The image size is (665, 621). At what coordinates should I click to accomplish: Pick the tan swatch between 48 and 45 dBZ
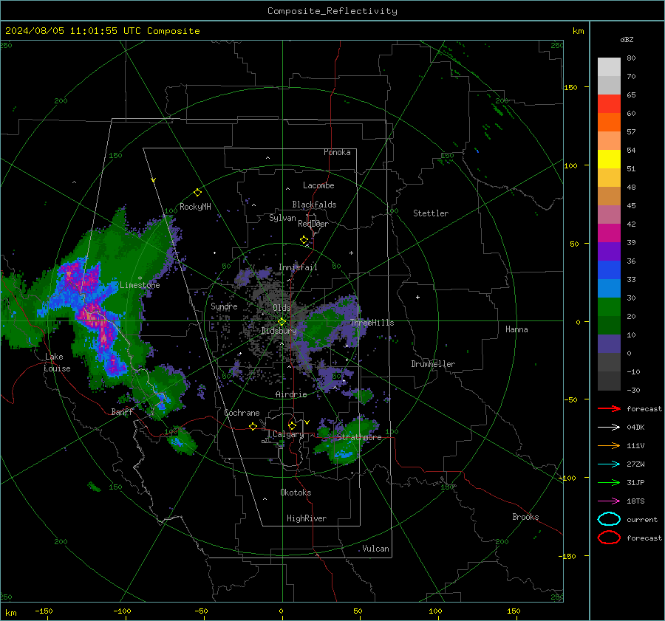(x=609, y=196)
